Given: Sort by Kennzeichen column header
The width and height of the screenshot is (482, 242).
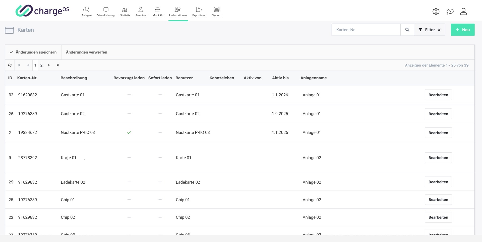Looking at the screenshot, I should point(222,78).
